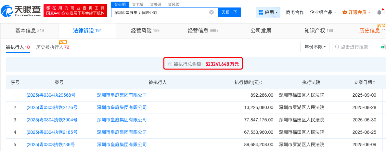Click the 商务合作 link

click(x=295, y=12)
